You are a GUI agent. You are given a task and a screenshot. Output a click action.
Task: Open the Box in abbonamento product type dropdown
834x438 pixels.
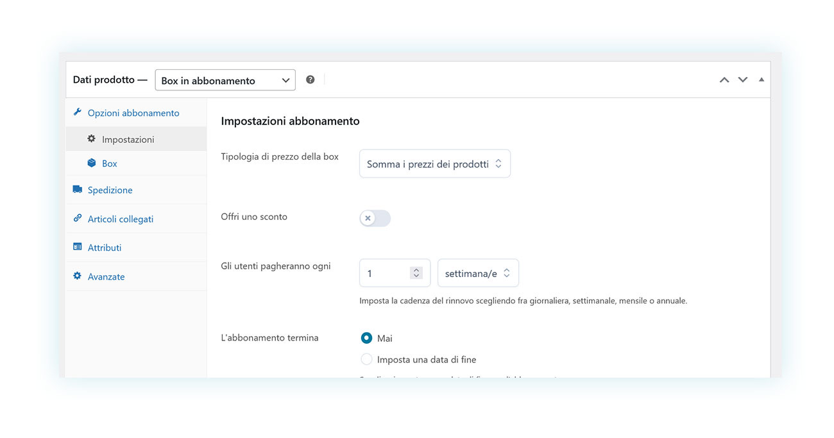[225, 80]
